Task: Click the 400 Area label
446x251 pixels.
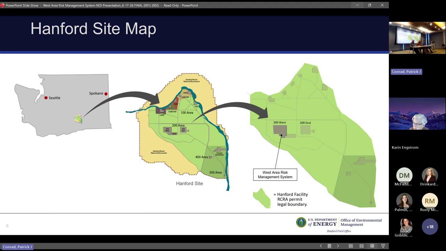Action: 201,157
